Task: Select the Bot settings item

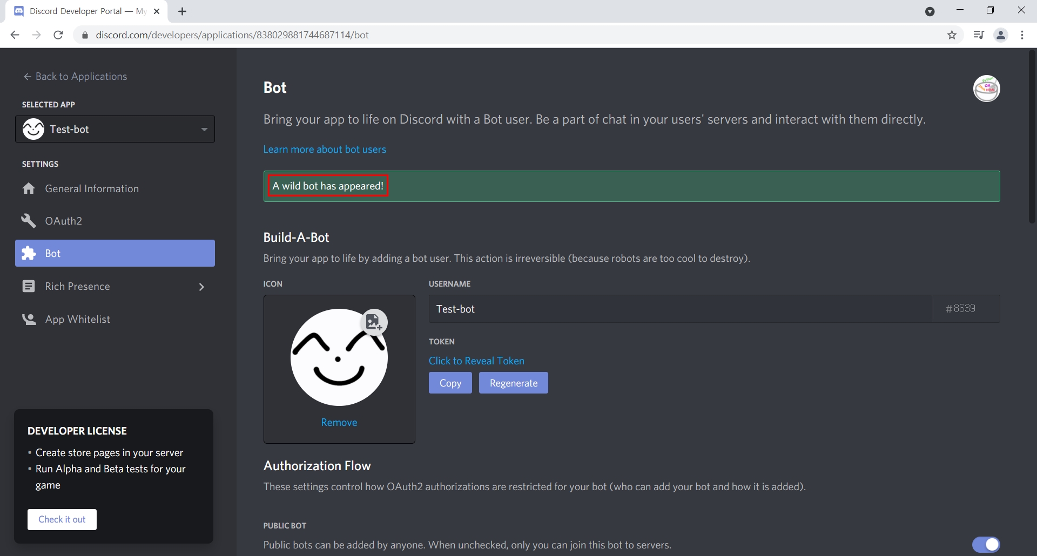Action: coord(115,253)
